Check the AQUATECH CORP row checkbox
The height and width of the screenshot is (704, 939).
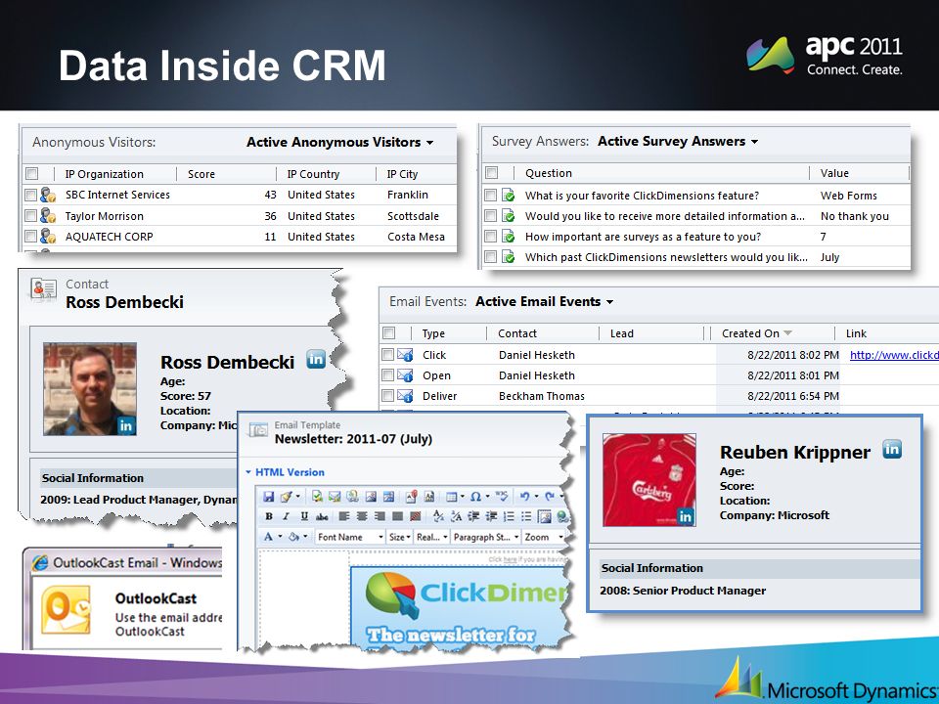pyautogui.click(x=30, y=237)
